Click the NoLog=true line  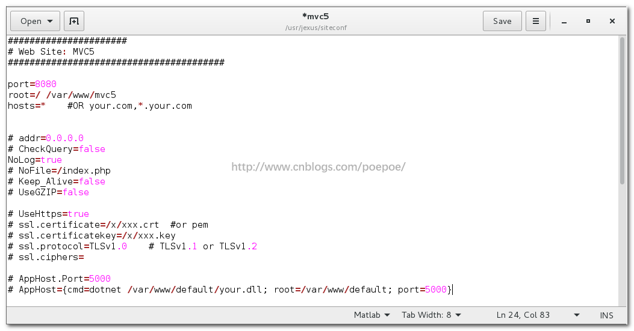(35, 160)
